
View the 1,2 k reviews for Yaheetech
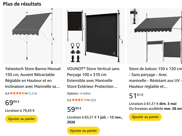[33, 93]
